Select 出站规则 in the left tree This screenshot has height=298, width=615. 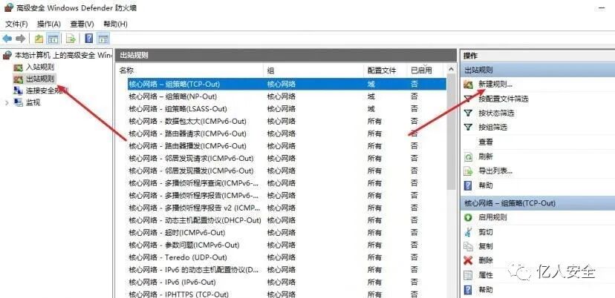click(40, 79)
